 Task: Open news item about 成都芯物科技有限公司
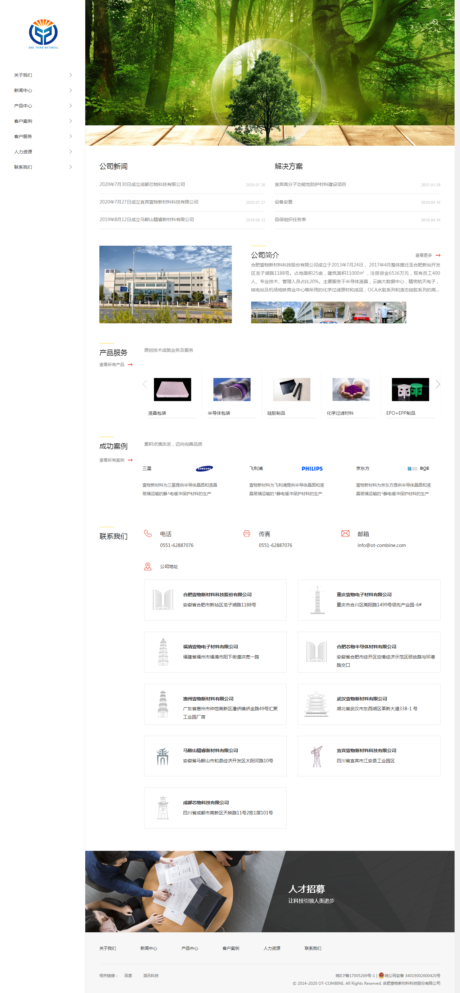coord(142,185)
